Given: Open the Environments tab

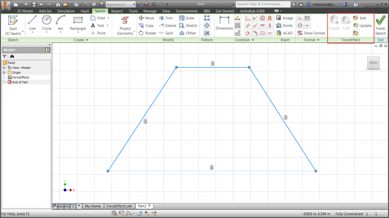Looking at the screenshot, I should (187, 11).
